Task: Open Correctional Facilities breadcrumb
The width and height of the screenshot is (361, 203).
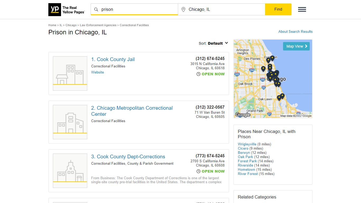Action: pyautogui.click(x=134, y=25)
